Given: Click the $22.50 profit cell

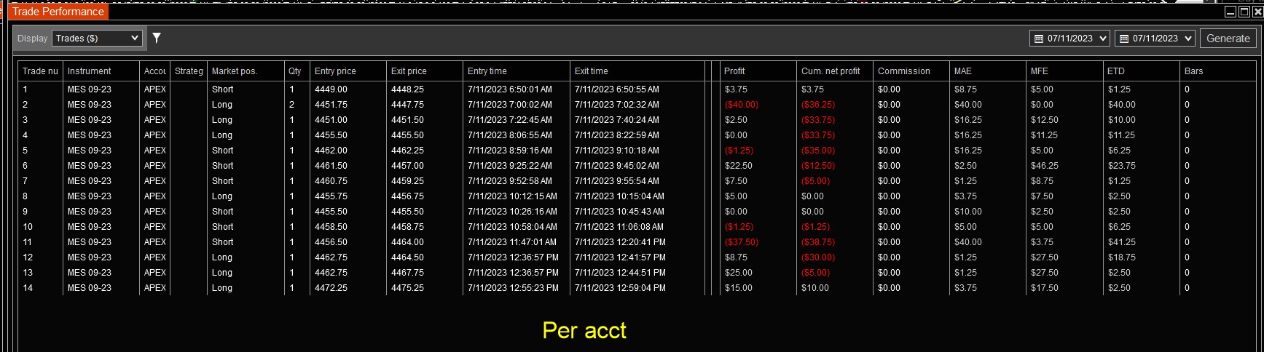Looking at the screenshot, I should click(739, 166).
